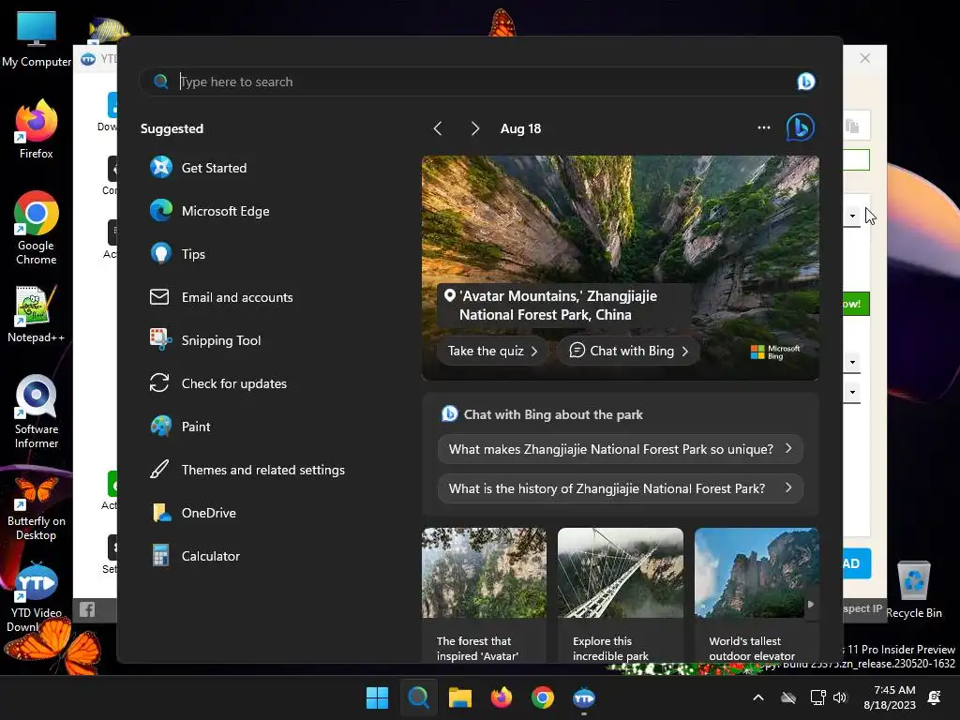The height and width of the screenshot is (720, 960).
Task: Open Firefox from the taskbar
Action: click(502, 697)
